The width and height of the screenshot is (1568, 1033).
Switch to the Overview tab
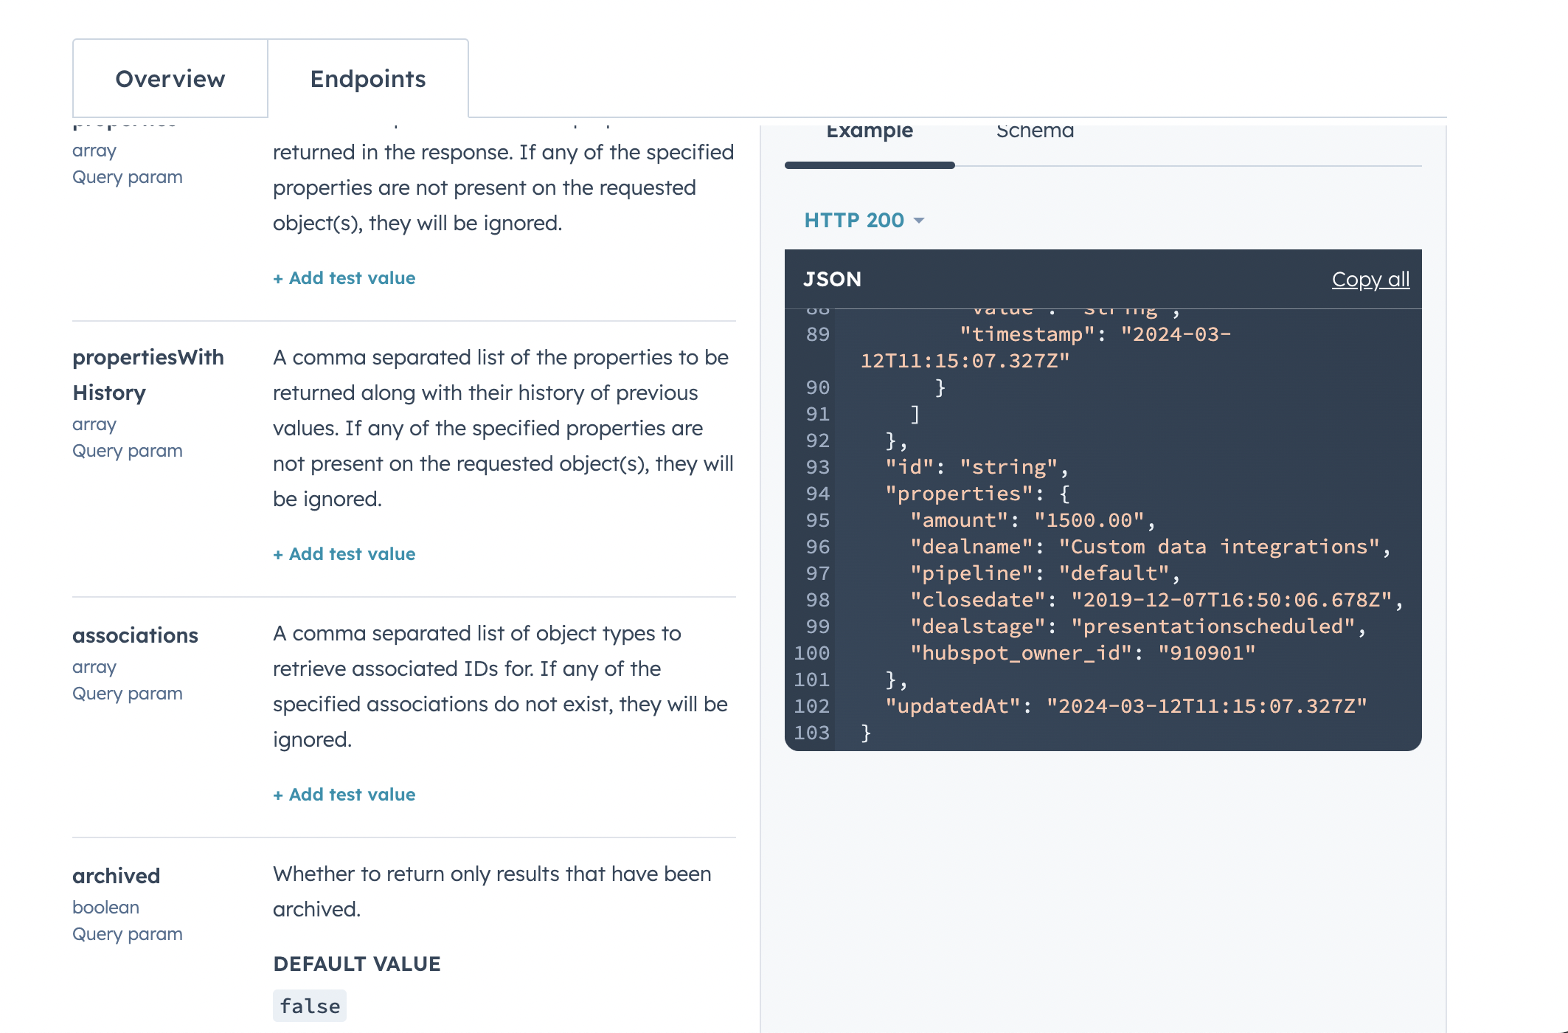170,78
